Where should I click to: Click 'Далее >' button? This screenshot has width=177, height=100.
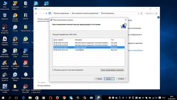click(109, 79)
